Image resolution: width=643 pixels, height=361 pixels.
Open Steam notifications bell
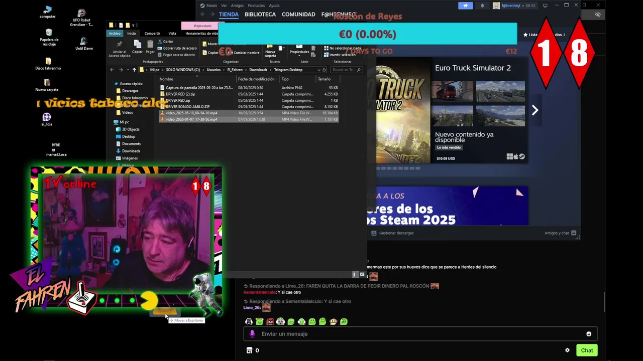tap(482, 6)
